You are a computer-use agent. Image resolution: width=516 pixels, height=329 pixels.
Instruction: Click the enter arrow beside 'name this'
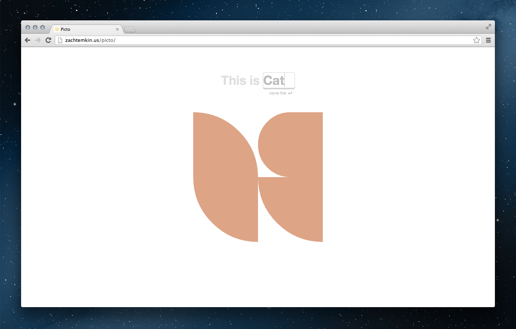point(290,93)
